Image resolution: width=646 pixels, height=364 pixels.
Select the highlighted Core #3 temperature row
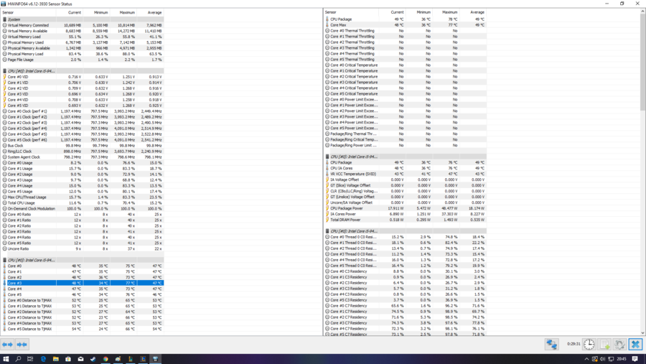[83, 283]
